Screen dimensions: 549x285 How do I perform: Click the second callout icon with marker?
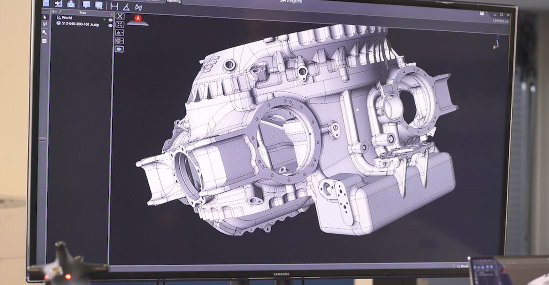(99, 5)
